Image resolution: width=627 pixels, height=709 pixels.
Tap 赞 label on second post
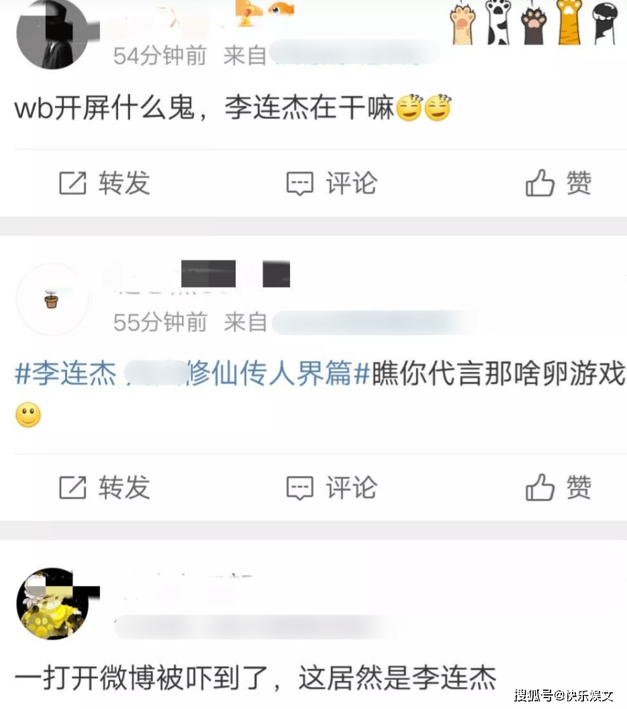[579, 487]
